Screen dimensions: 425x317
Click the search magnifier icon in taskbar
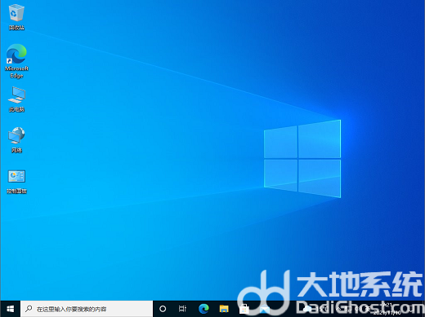[x=29, y=309]
